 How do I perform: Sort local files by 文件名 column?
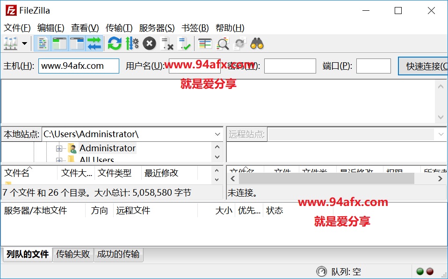tap(29, 173)
